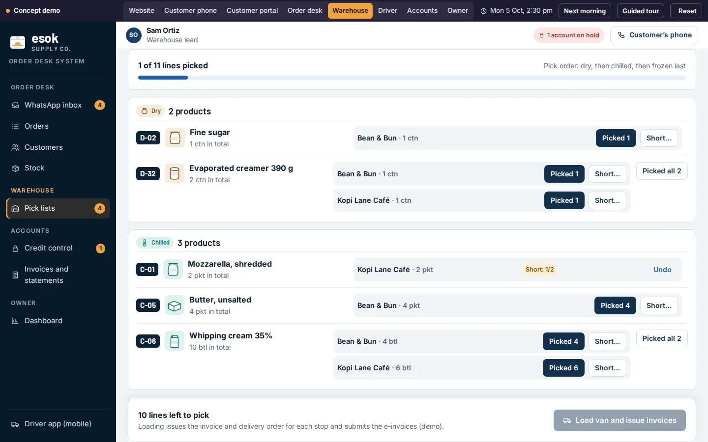Click the Pick lists warehouse icon

15,208
